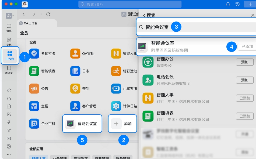Open the 小蜜客服 customer service app
This screenshot has height=159, width=256.
[124, 88]
